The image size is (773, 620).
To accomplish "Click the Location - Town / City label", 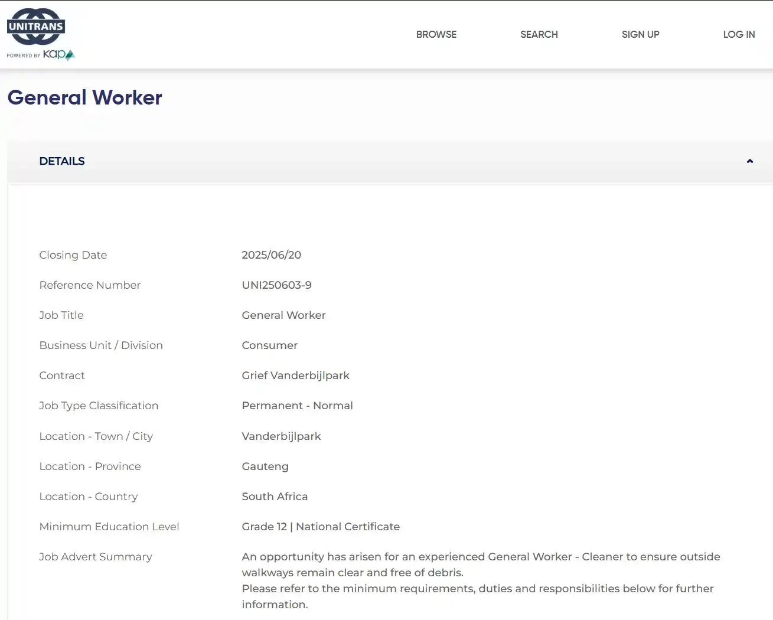I will point(96,436).
